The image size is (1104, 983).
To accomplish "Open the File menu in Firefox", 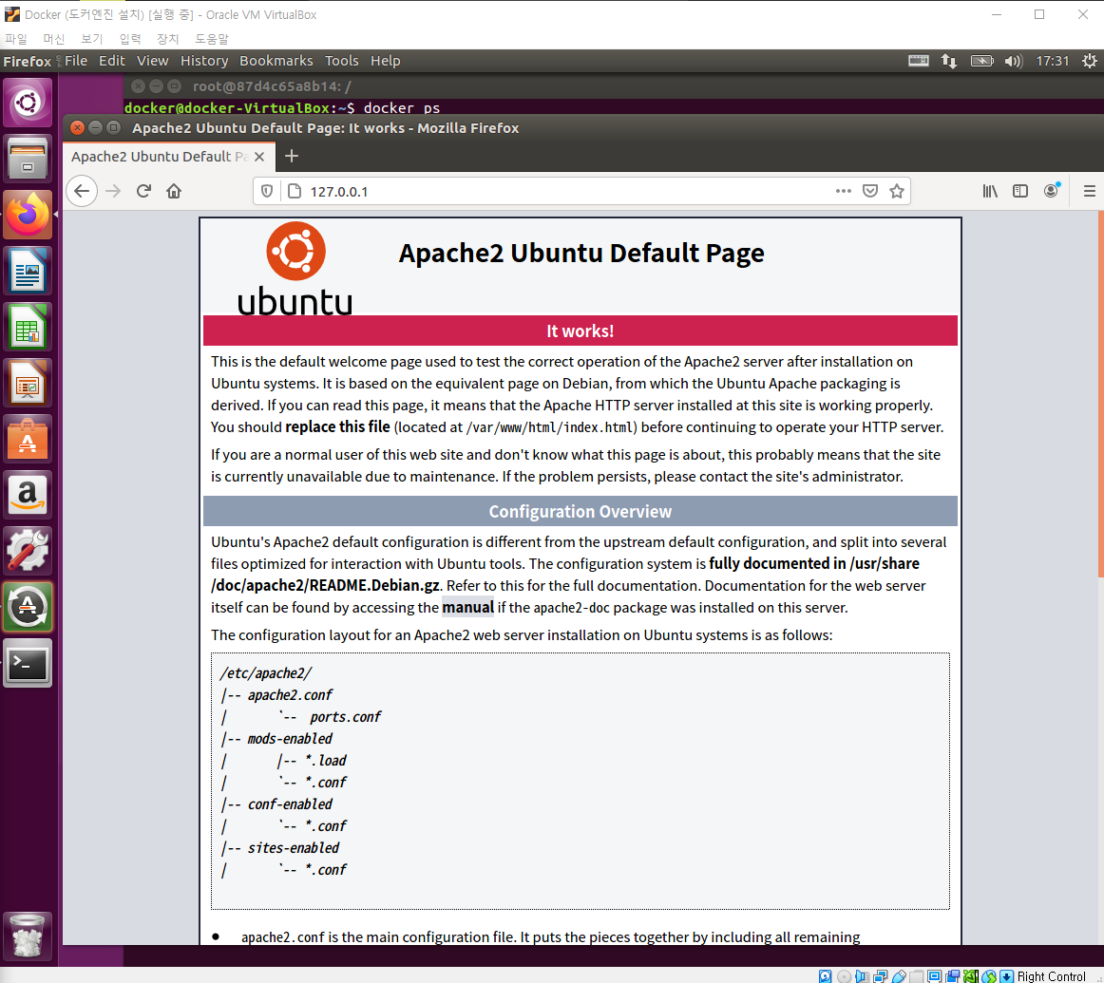I will point(76,61).
